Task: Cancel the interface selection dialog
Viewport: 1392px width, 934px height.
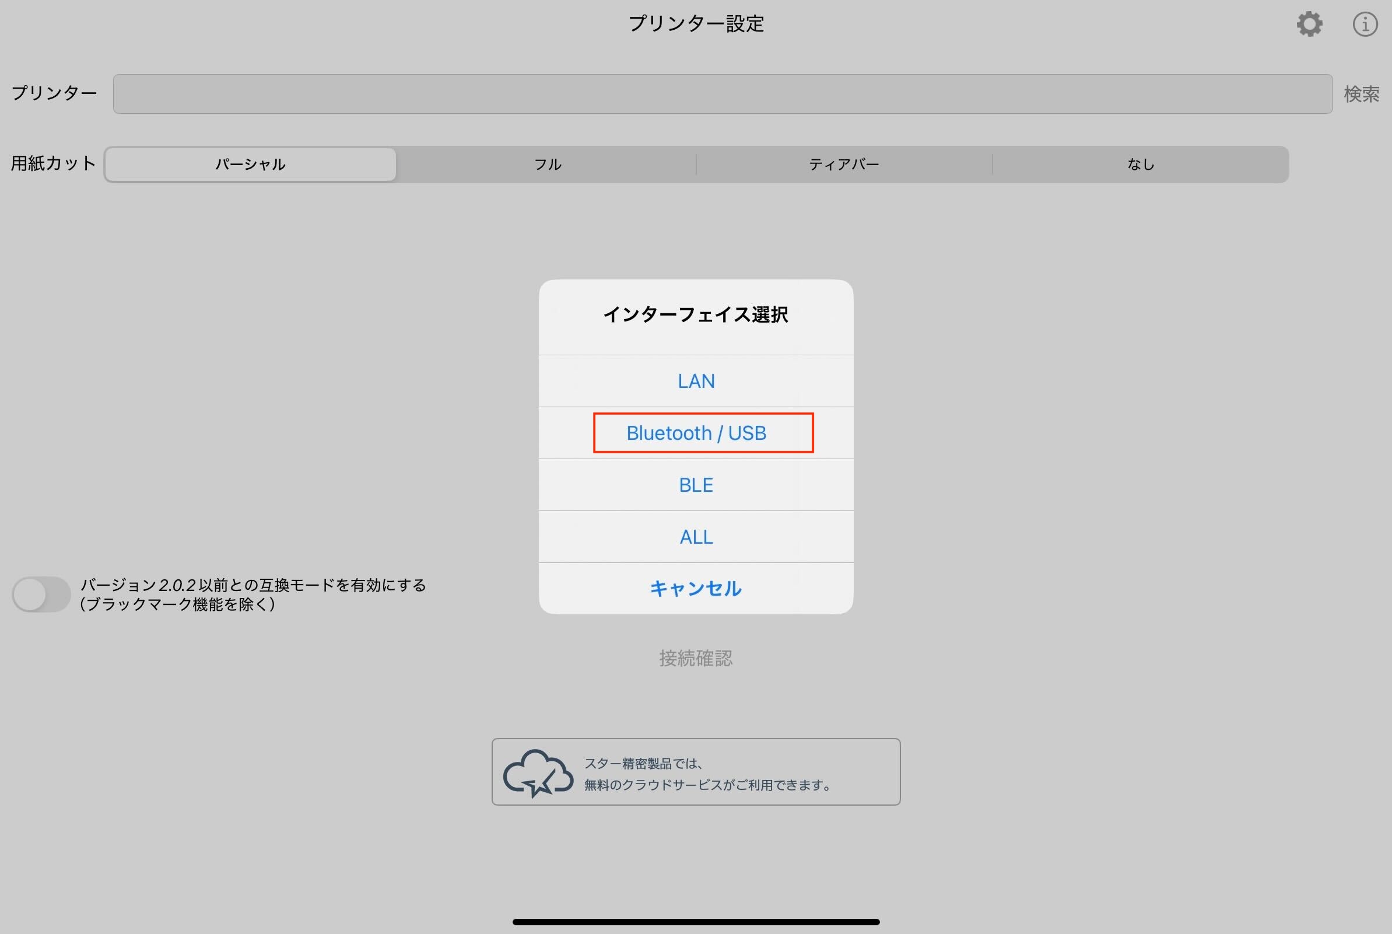Action: pos(696,588)
